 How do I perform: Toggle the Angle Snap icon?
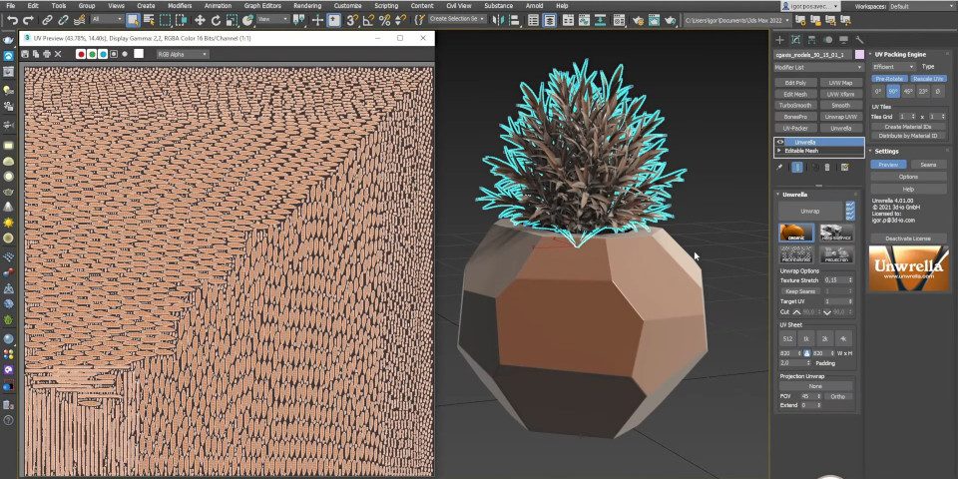(368, 20)
